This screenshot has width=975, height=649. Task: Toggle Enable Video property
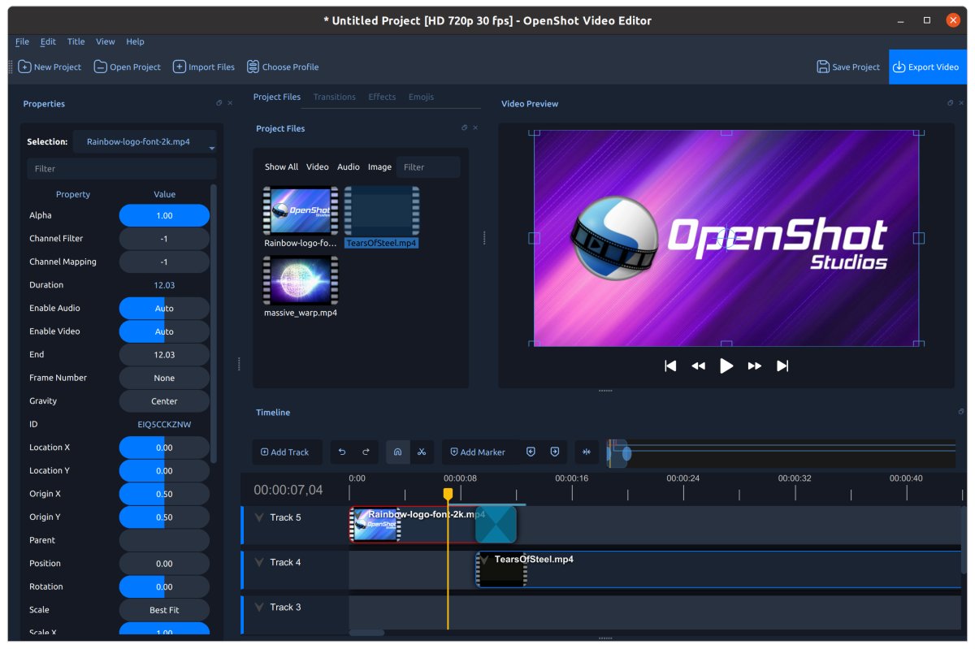click(164, 331)
